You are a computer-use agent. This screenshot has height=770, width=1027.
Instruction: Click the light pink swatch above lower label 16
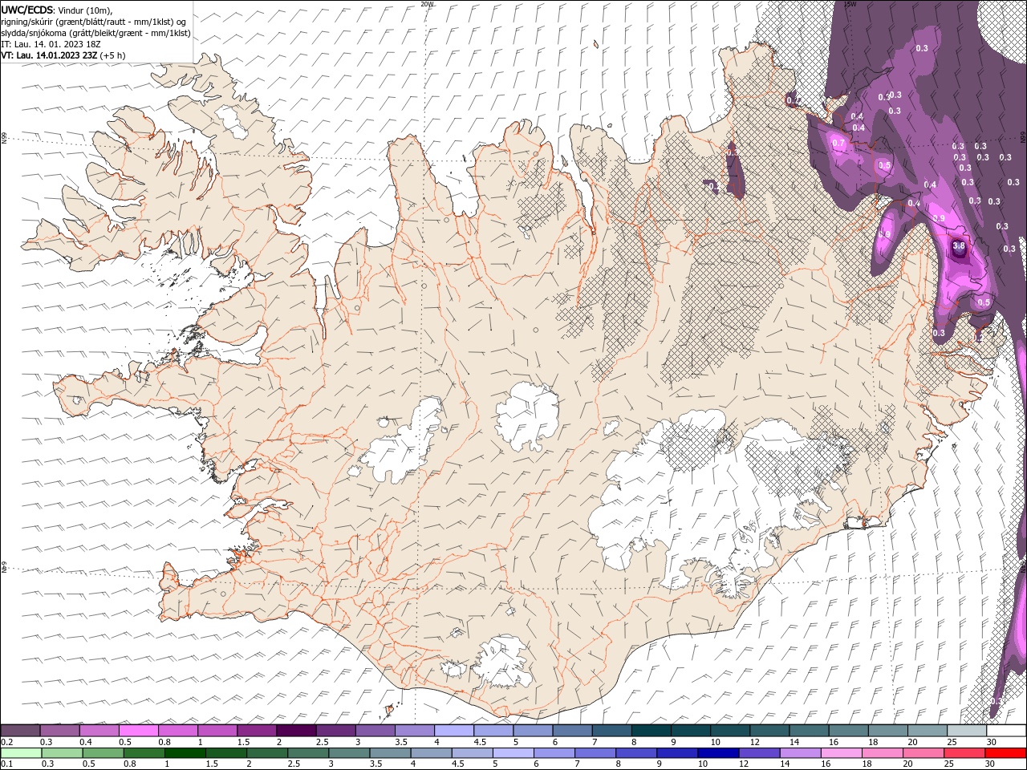pos(842,753)
